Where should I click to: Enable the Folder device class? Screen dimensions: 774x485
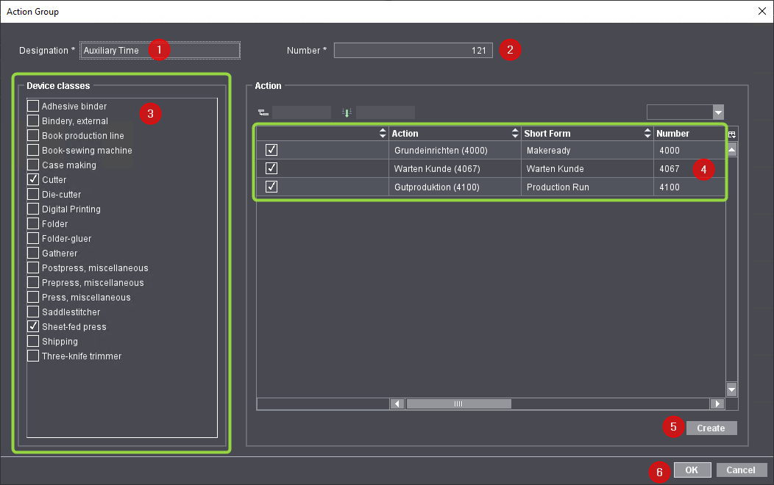(x=32, y=223)
